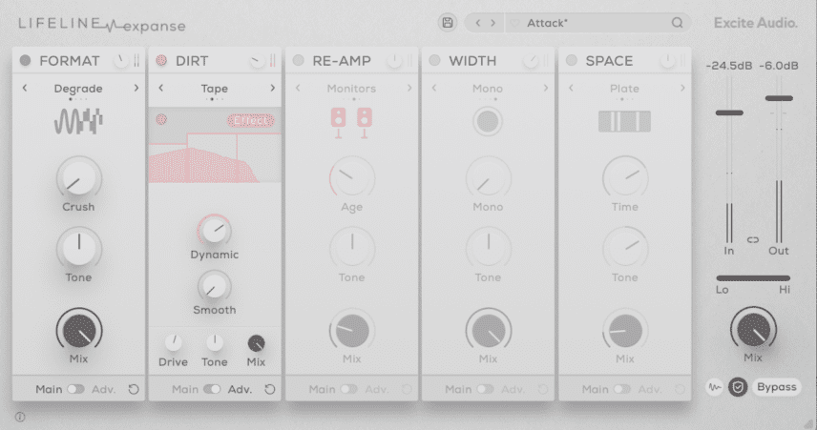Image resolution: width=817 pixels, height=430 pixels.
Task: Click the Smooth knob in DIRT
Action: pyautogui.click(x=214, y=286)
